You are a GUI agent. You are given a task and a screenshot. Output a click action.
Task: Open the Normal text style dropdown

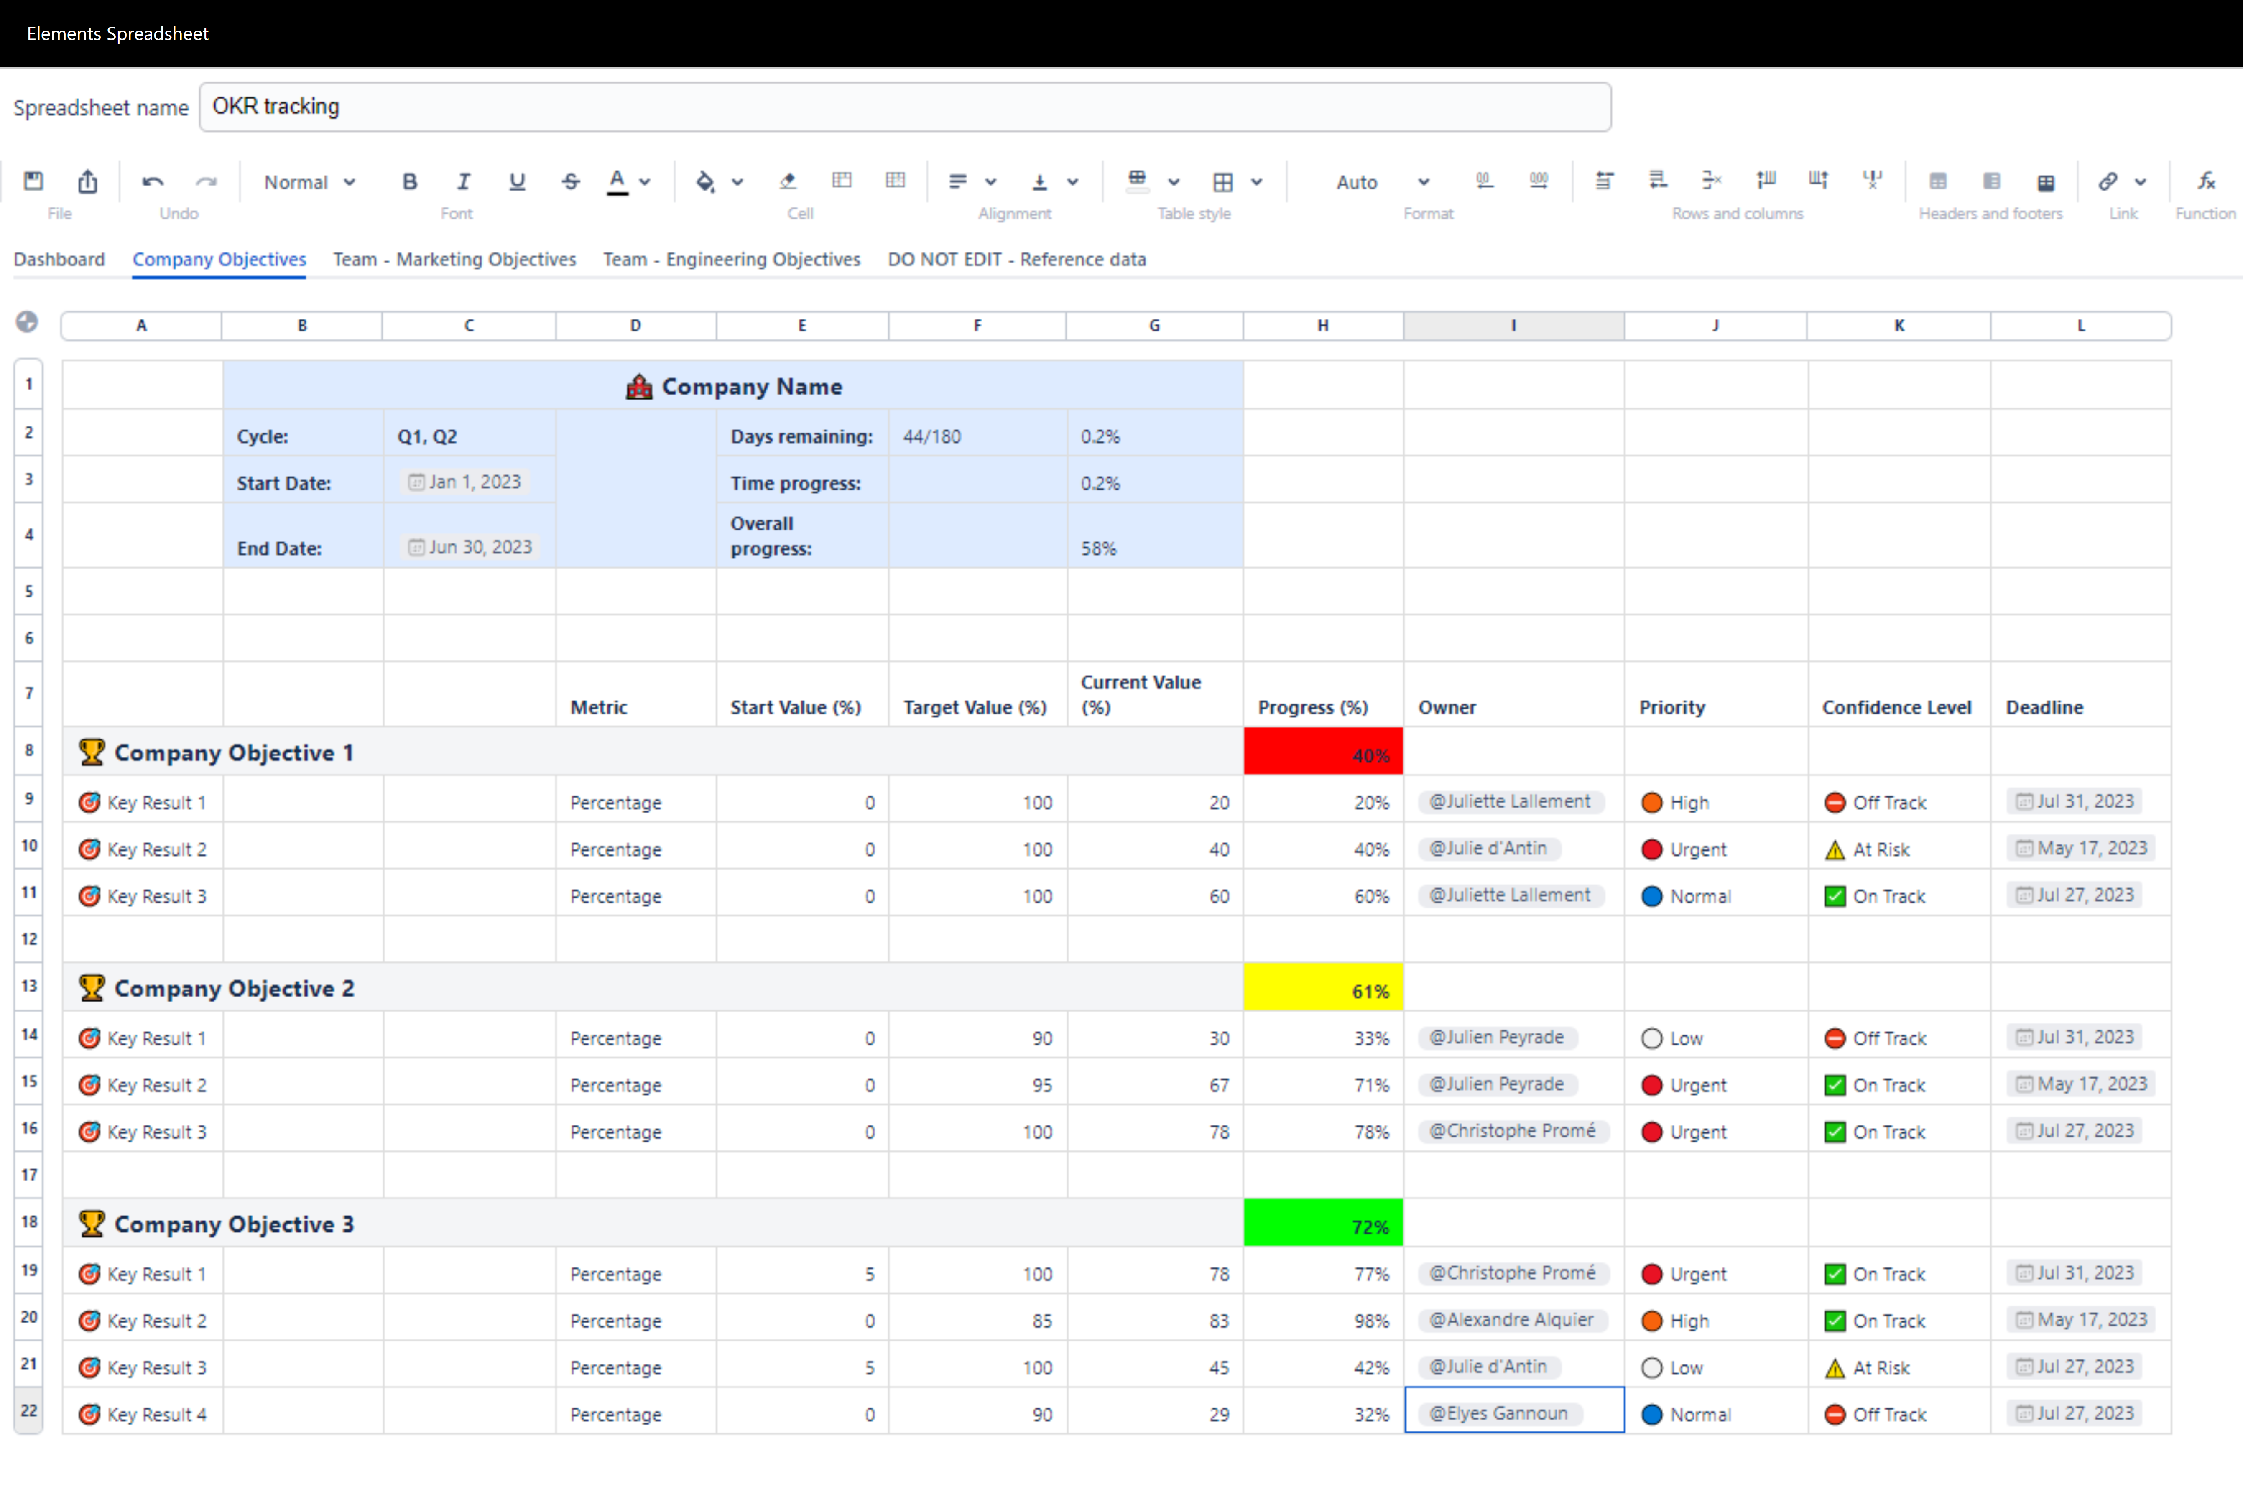tap(309, 182)
